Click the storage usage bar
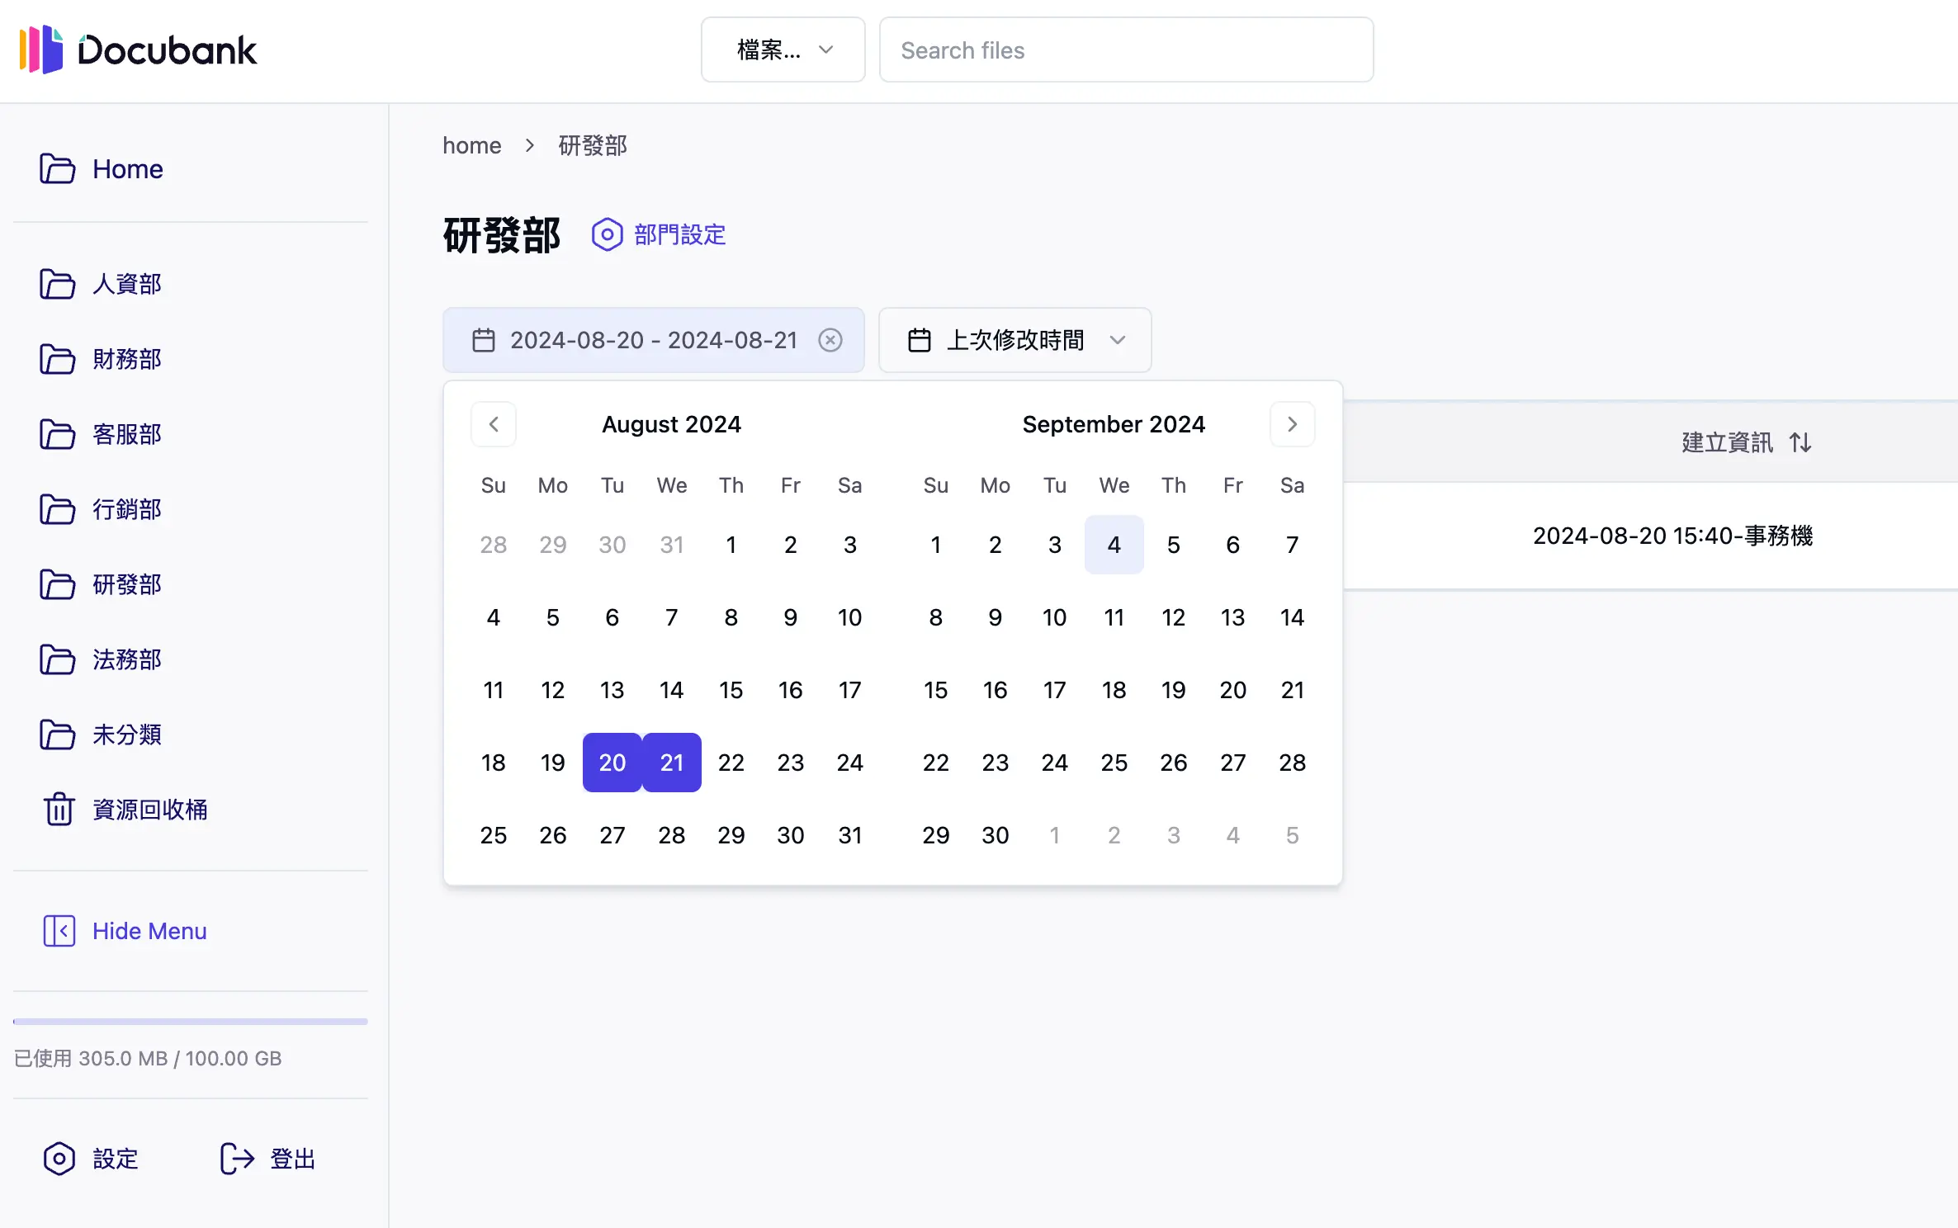The height and width of the screenshot is (1228, 1958). click(x=190, y=1021)
